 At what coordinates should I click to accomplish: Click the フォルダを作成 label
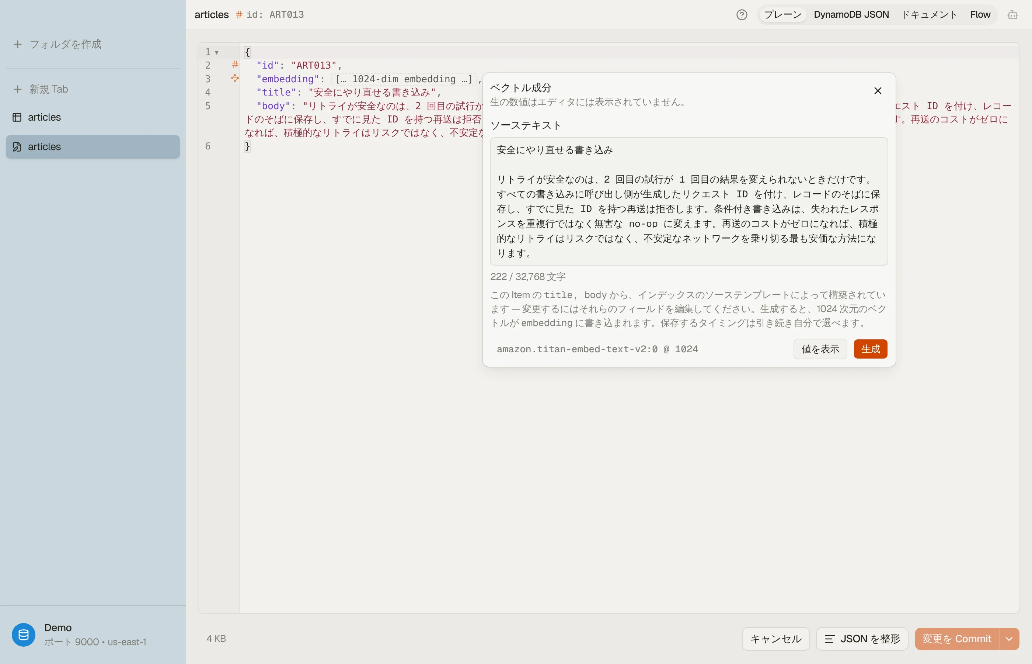pyautogui.click(x=66, y=44)
